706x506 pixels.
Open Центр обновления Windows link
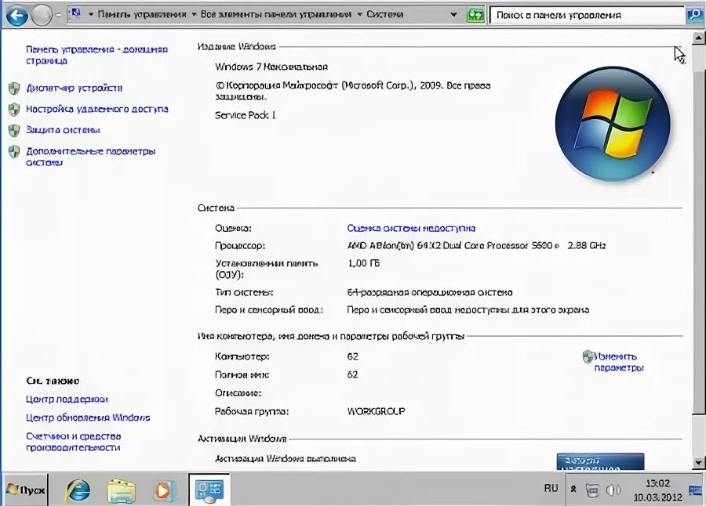88,417
